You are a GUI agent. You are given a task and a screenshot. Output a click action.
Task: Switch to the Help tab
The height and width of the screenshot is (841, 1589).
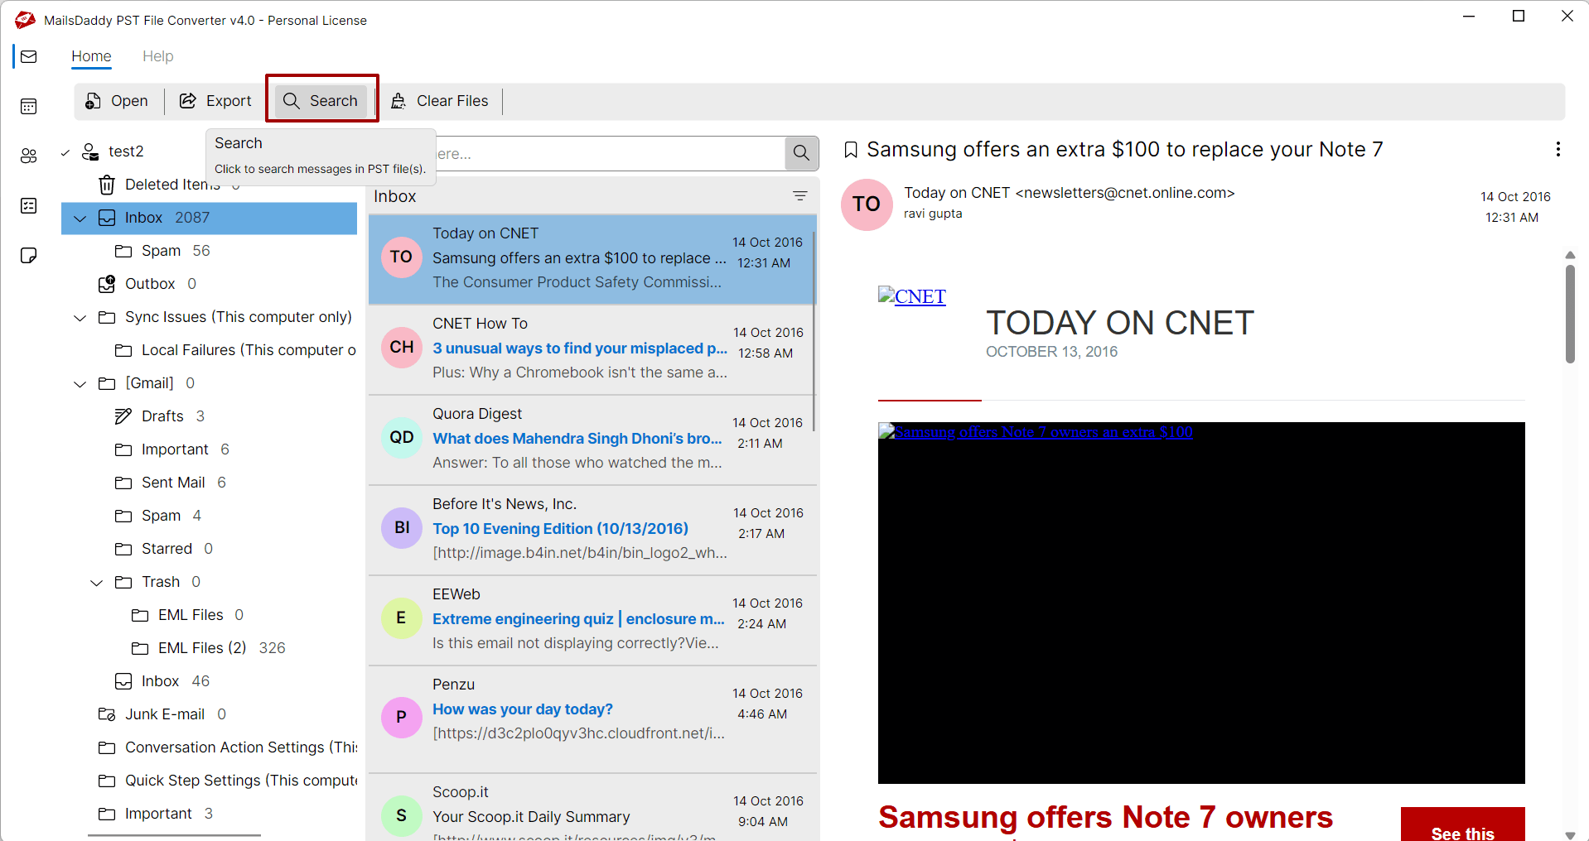click(x=157, y=56)
